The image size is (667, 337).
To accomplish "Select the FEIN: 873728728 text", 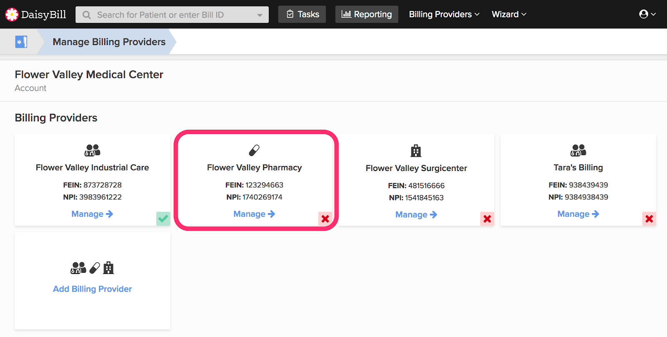I will pyautogui.click(x=92, y=185).
